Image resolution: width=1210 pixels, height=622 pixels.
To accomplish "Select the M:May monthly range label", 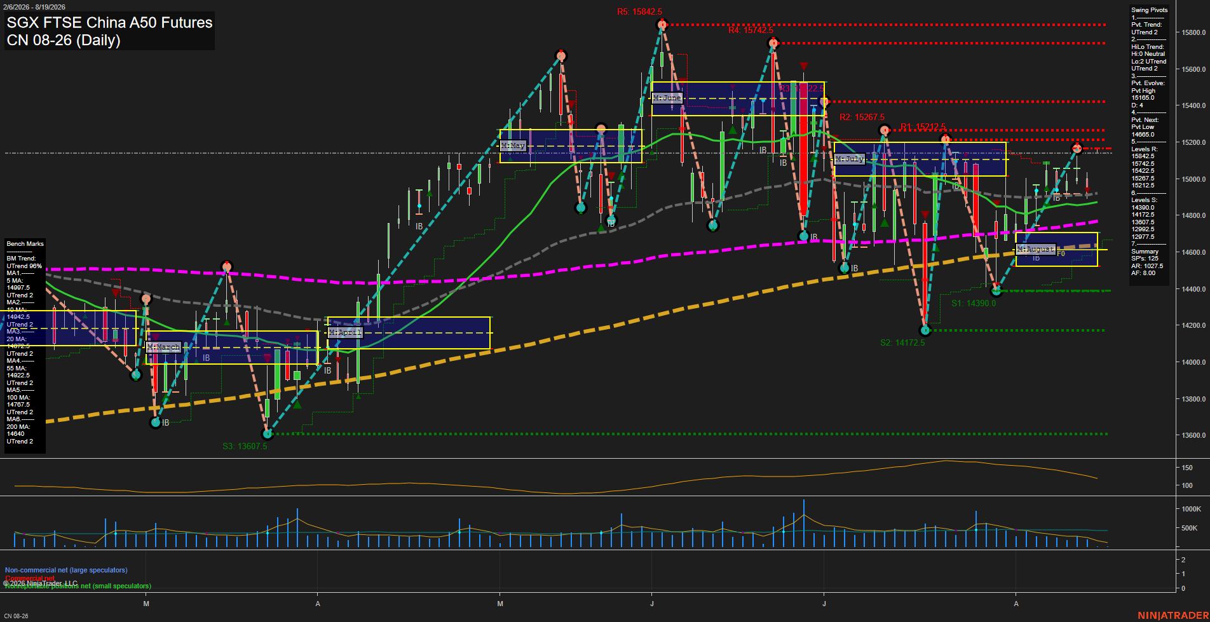I will 513,145.
